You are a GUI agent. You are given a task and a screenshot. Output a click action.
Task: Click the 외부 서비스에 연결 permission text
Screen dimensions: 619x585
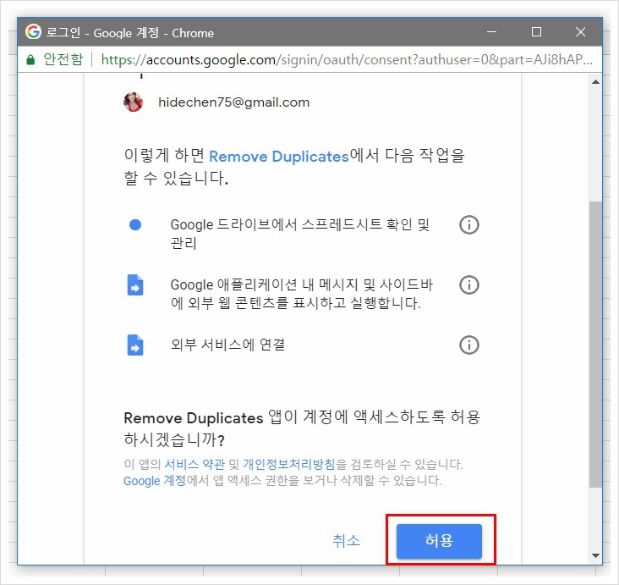point(227,345)
